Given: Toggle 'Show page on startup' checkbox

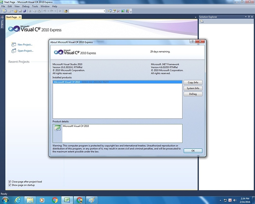Looking at the screenshot, I should coord(10,185).
